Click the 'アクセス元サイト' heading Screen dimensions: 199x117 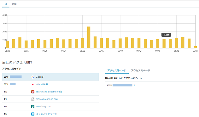click(12, 69)
